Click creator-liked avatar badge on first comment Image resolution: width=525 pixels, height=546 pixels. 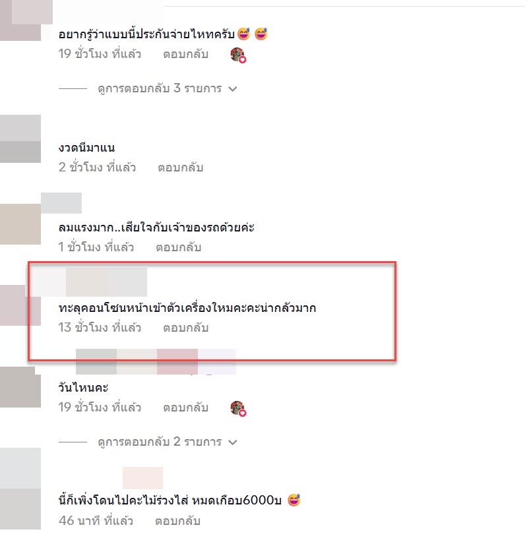point(238,55)
